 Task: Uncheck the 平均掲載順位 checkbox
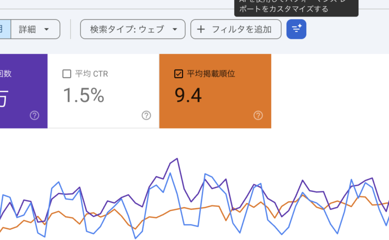pyautogui.click(x=178, y=74)
